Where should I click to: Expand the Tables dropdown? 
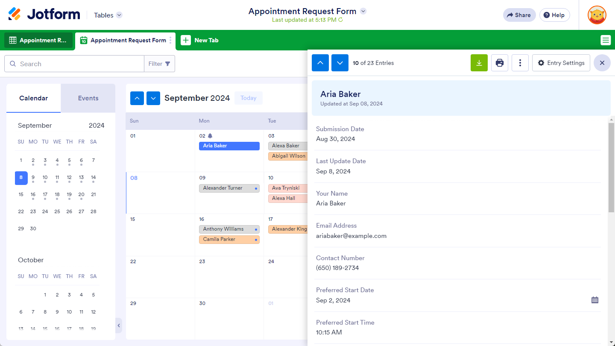[x=119, y=15]
